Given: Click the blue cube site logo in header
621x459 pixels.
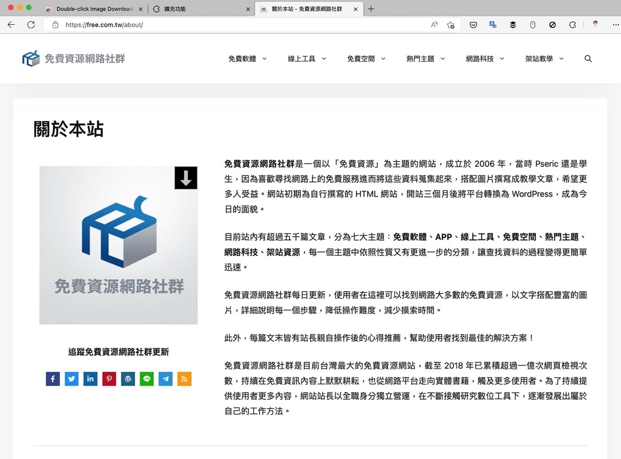Looking at the screenshot, I should pyautogui.click(x=31, y=59).
